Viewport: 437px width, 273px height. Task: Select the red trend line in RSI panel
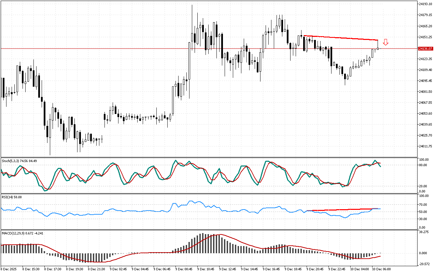coord(341,210)
